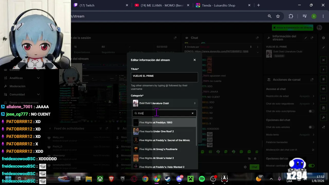Open Xbox app from the taskbar
This screenshot has width=329, height=185.
[100, 179]
